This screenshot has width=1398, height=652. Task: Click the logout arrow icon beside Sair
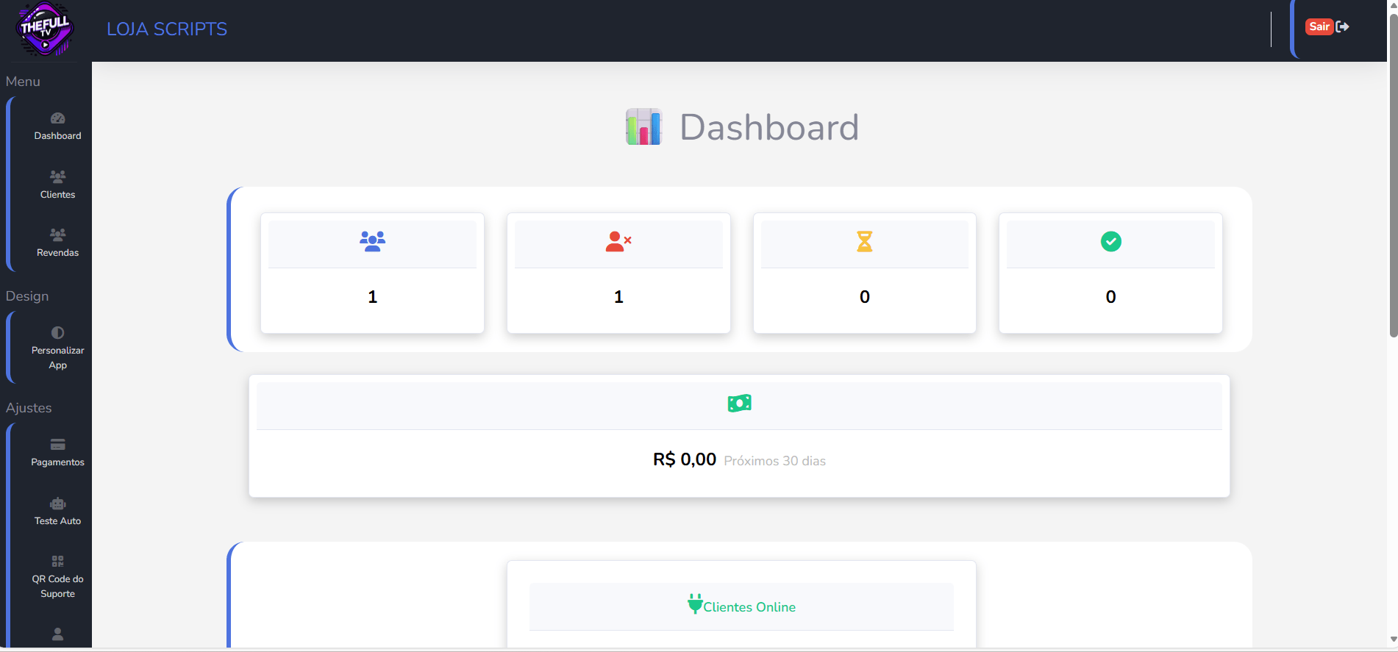(x=1343, y=26)
